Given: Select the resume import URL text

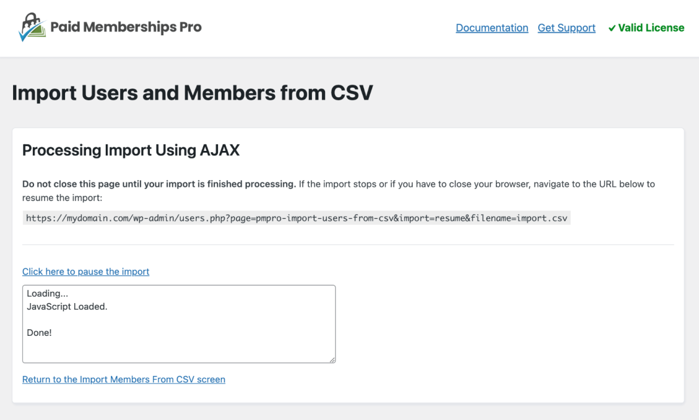Looking at the screenshot, I should [x=295, y=218].
